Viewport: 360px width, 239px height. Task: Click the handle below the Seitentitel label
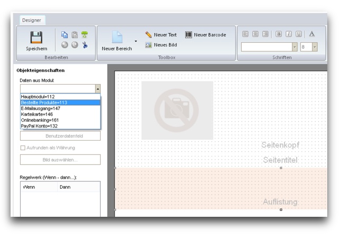click(281, 168)
